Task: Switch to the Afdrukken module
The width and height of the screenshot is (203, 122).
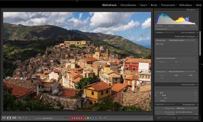Action: tap(186, 5)
